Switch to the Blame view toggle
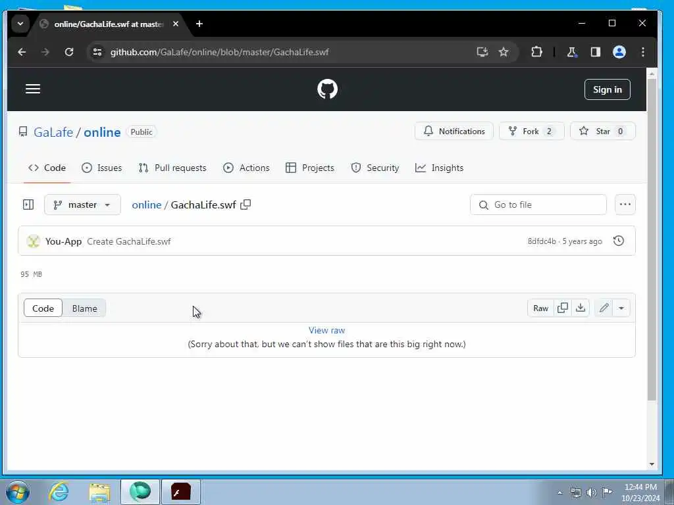This screenshot has height=505, width=674. [84, 308]
